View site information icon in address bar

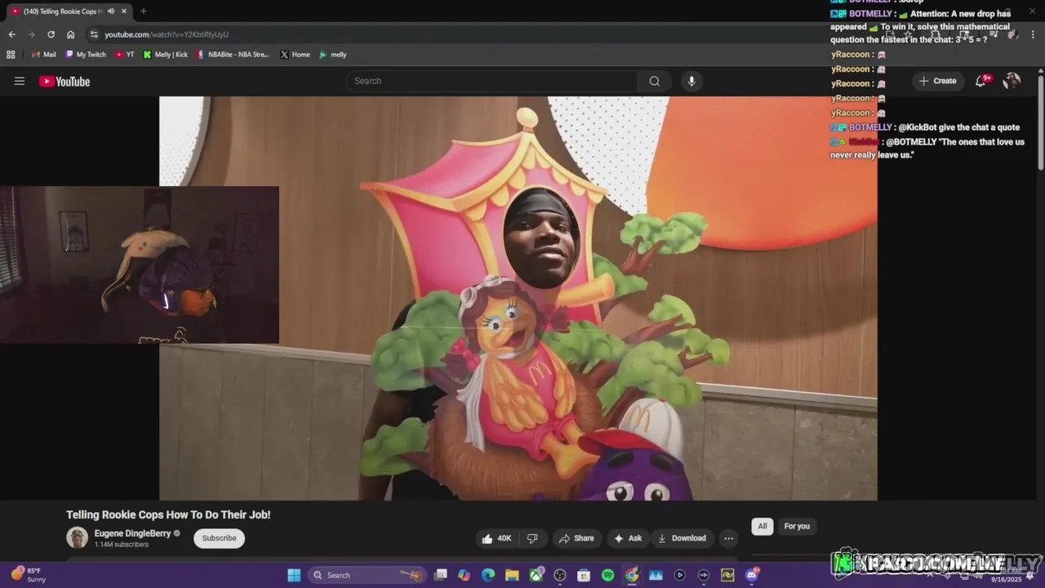pyautogui.click(x=94, y=34)
